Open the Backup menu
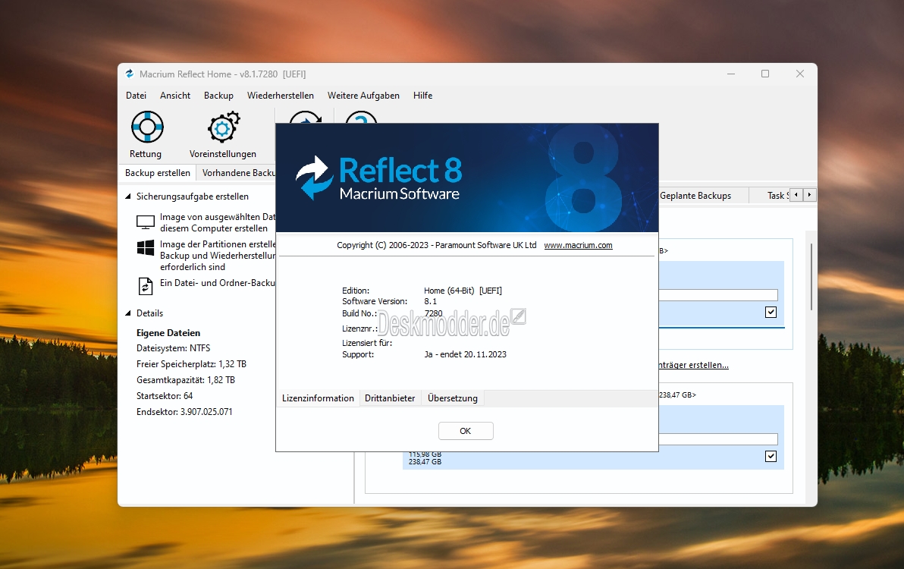904x569 pixels. click(x=218, y=96)
